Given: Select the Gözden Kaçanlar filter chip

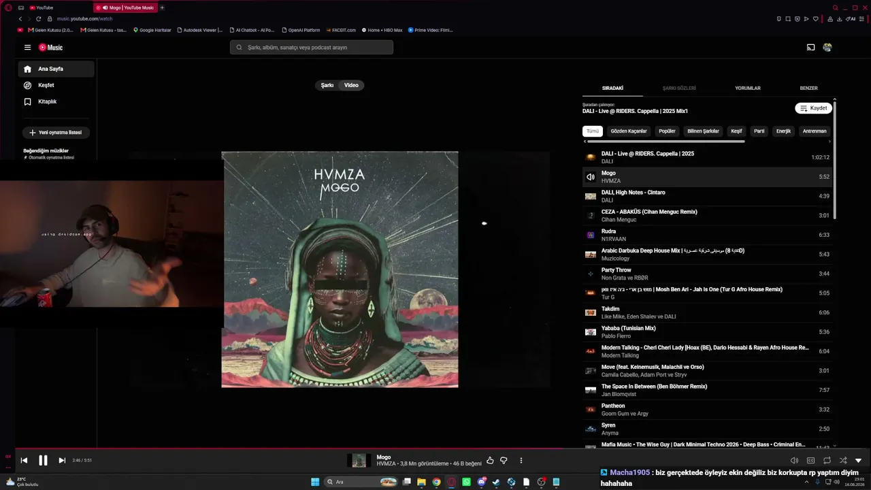Looking at the screenshot, I should click(629, 131).
